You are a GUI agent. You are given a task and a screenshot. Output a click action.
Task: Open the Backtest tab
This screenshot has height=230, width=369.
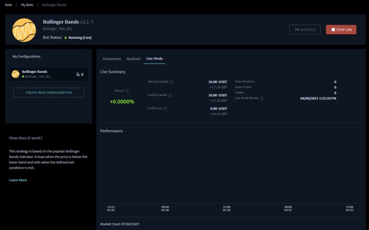tap(133, 59)
